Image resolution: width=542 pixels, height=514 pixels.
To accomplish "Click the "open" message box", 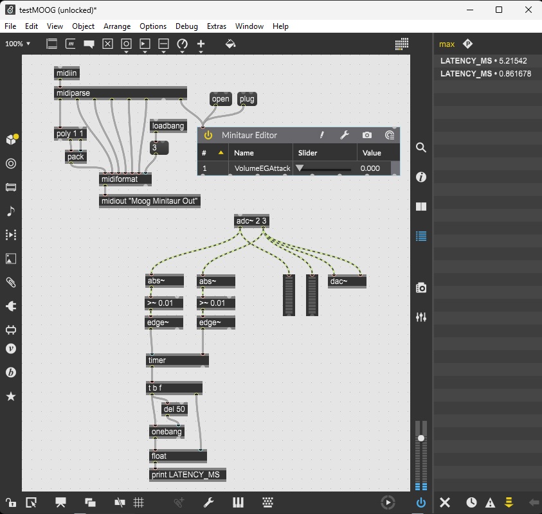I will click(221, 99).
